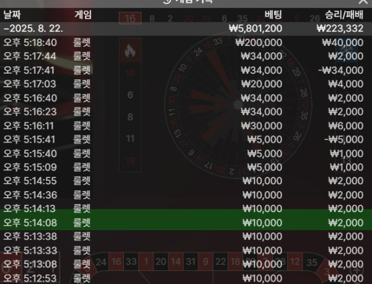Click the 날짜 column header
Image resolution: width=372 pixels, height=284 pixels.
pyautogui.click(x=12, y=15)
